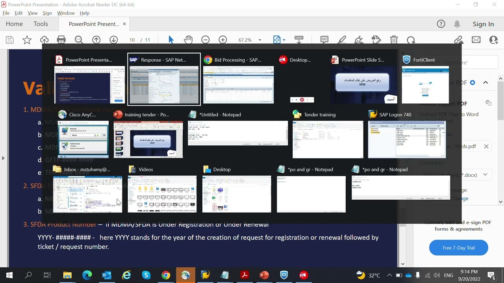
Task: Expand the fit page options arrow
Action: 284,40
